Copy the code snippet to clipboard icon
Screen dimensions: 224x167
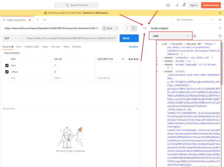(x=220, y=36)
